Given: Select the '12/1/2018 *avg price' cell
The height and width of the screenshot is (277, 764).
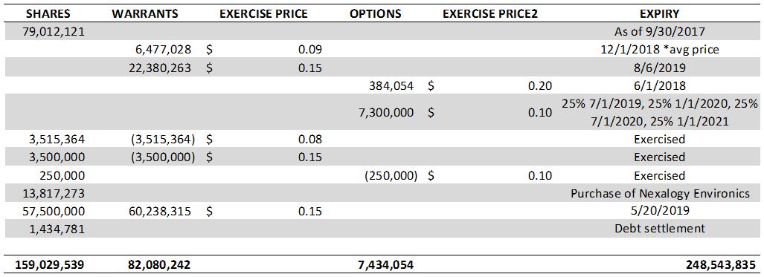Looking at the screenshot, I should click(x=660, y=50).
